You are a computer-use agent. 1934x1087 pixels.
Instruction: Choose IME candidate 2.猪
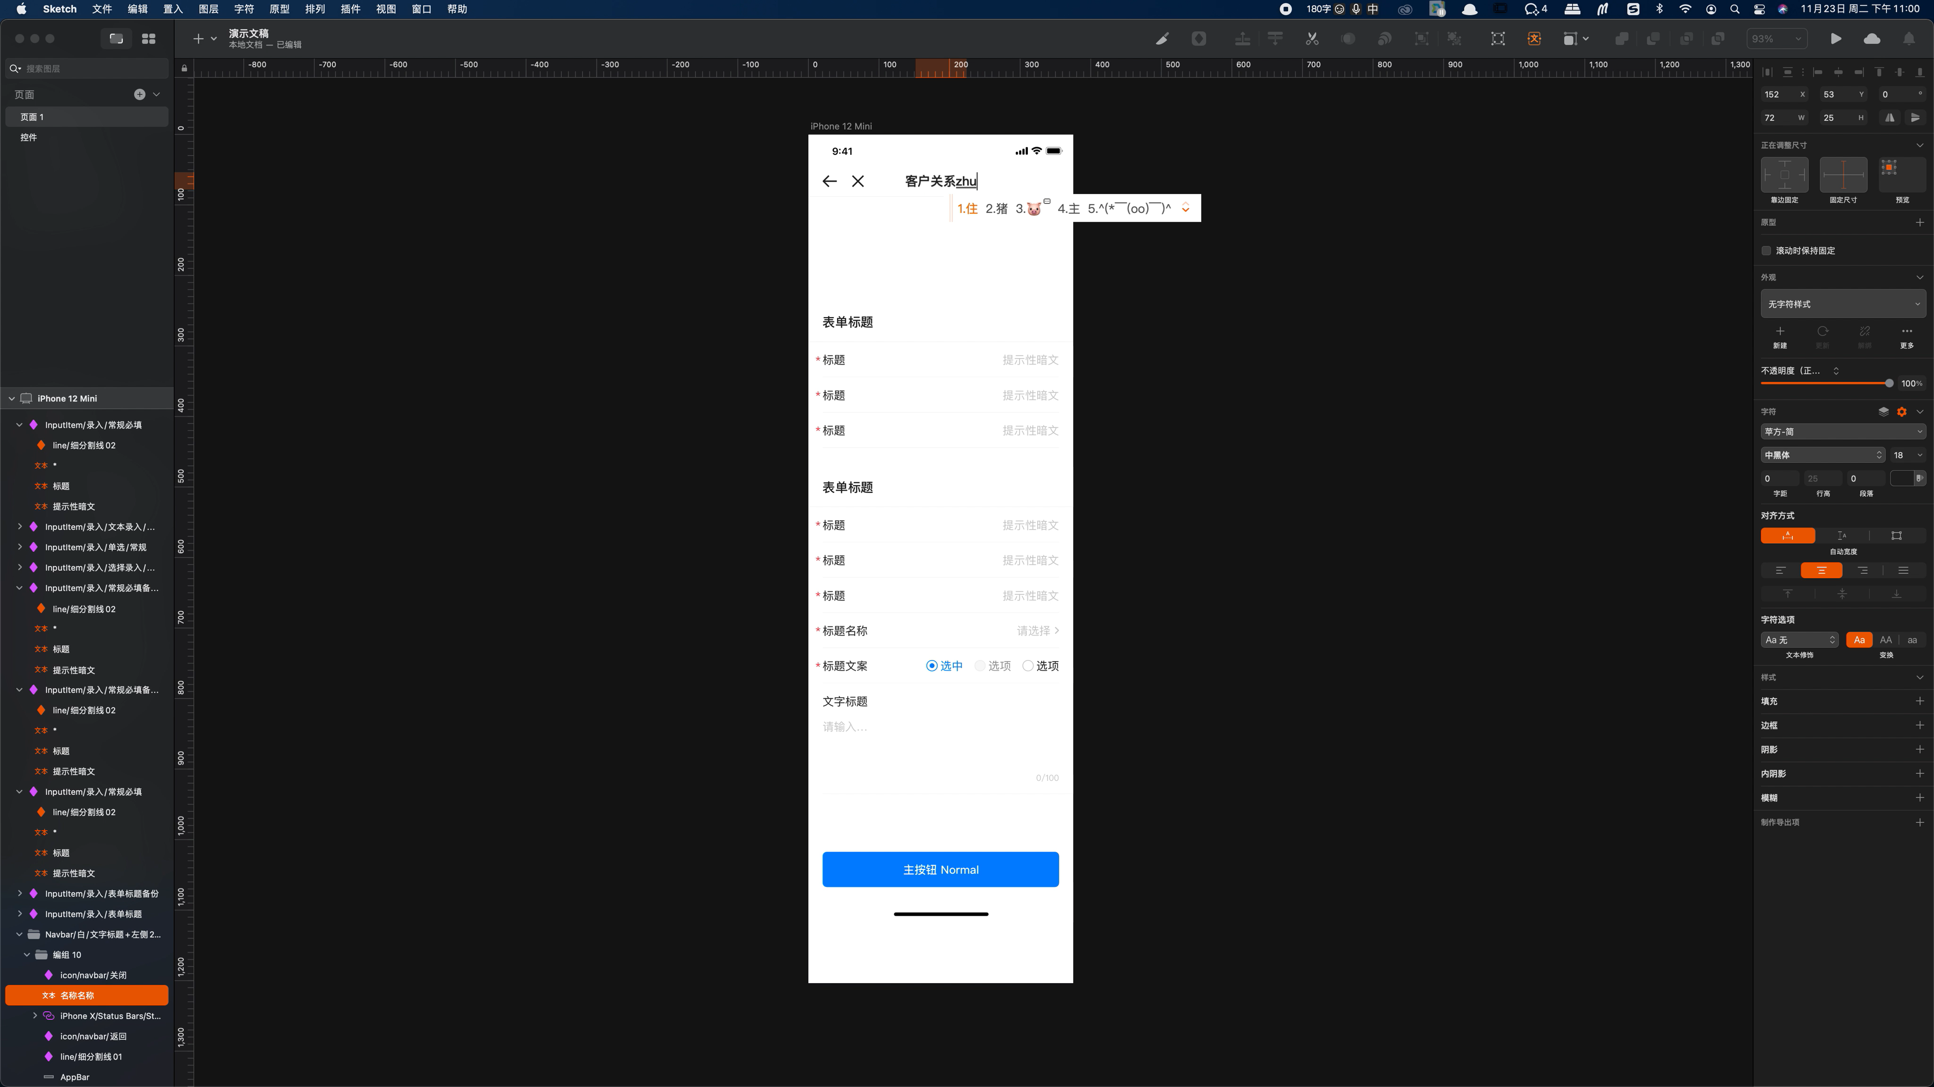click(996, 209)
